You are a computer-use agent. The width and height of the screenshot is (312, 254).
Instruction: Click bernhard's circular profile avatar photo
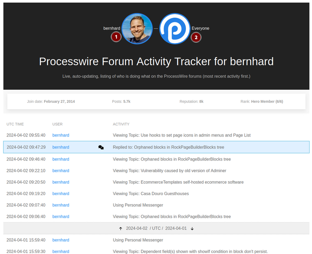pos(137,29)
